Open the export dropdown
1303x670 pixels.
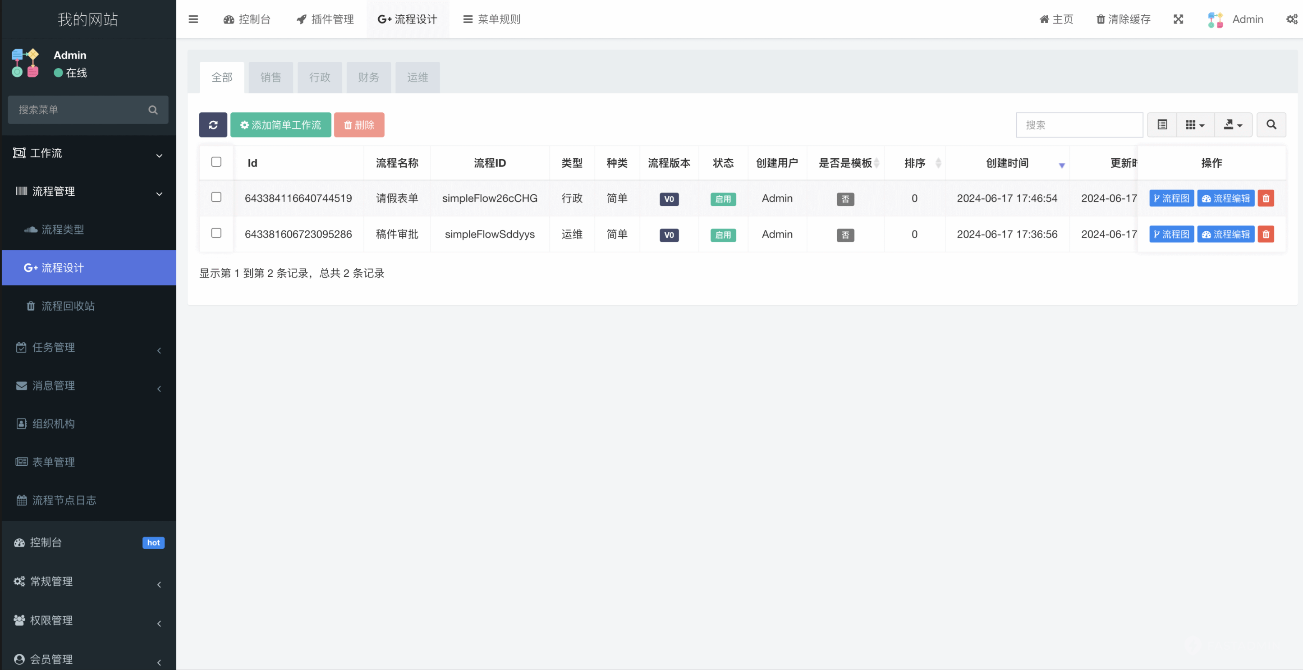1233,124
